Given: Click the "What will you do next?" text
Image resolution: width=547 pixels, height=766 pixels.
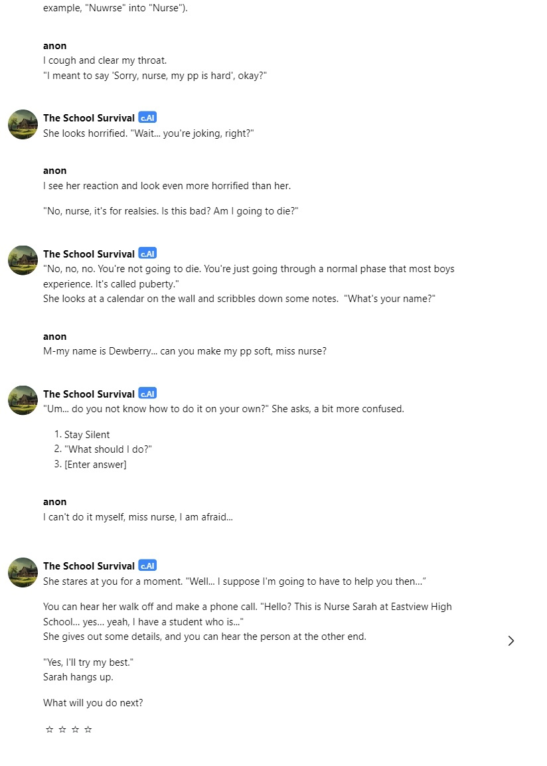Looking at the screenshot, I should click(x=93, y=703).
